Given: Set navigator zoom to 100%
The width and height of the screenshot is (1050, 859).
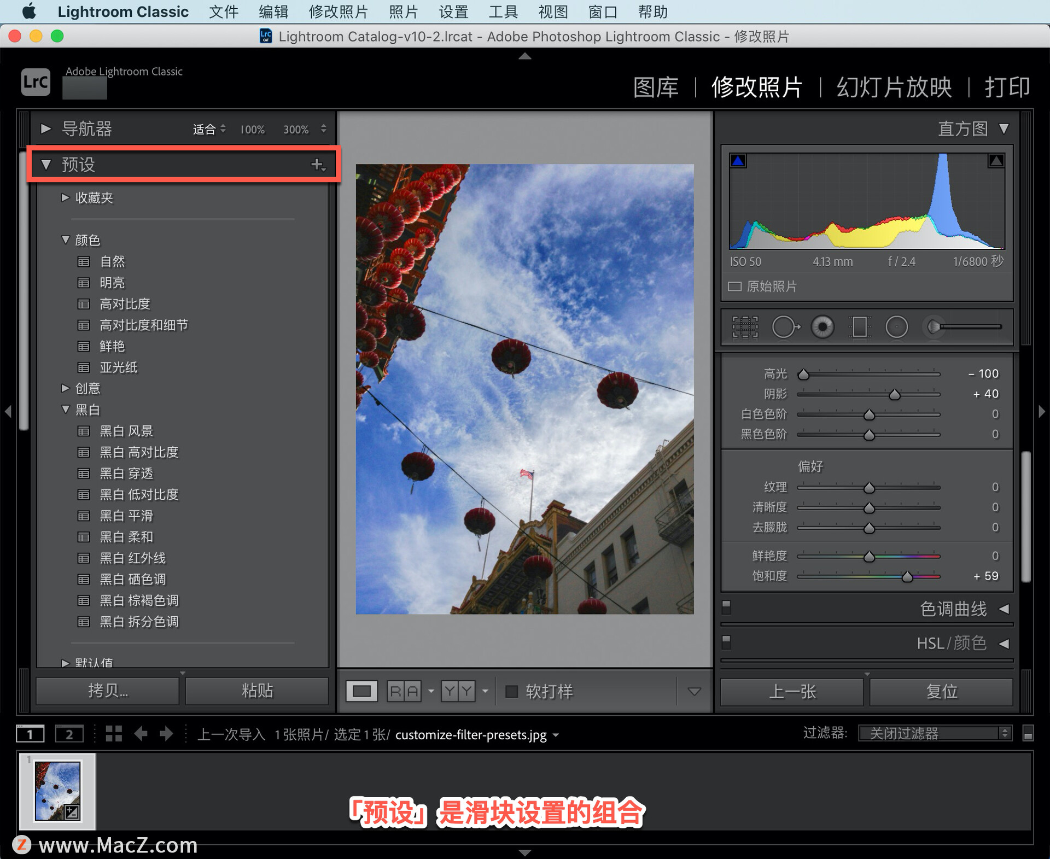Looking at the screenshot, I should [x=253, y=130].
